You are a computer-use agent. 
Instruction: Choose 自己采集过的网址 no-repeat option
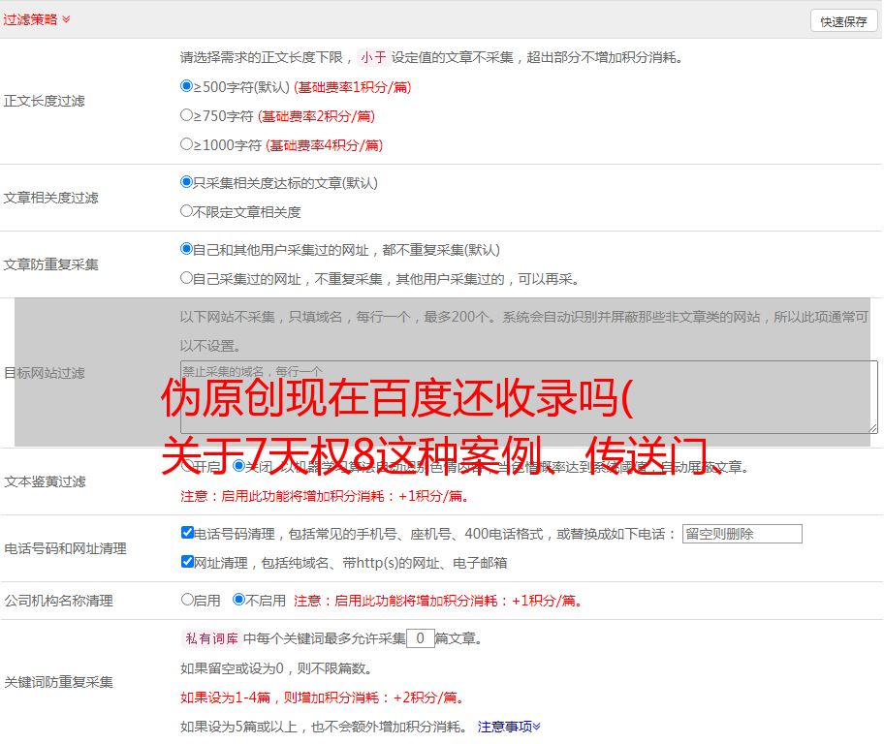[187, 278]
